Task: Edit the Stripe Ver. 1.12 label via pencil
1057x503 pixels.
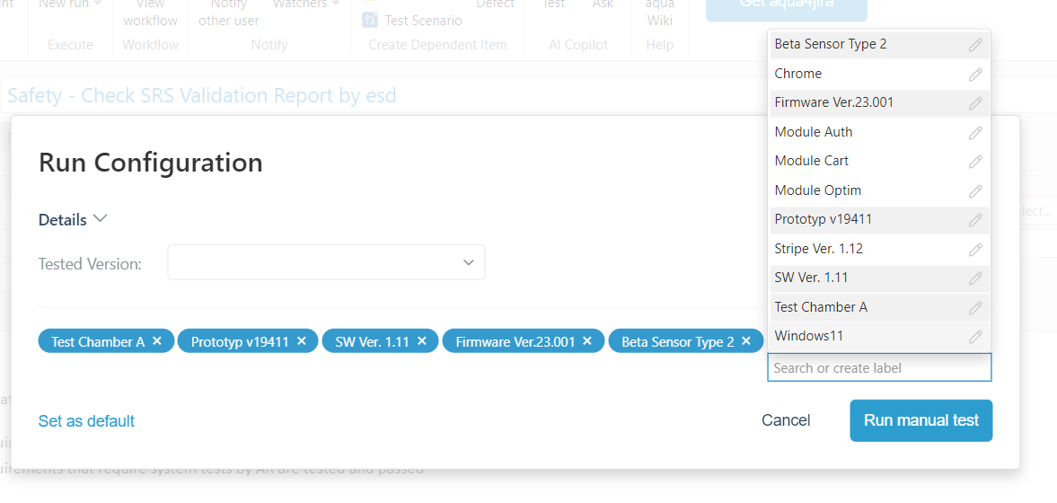Action: [975, 250]
